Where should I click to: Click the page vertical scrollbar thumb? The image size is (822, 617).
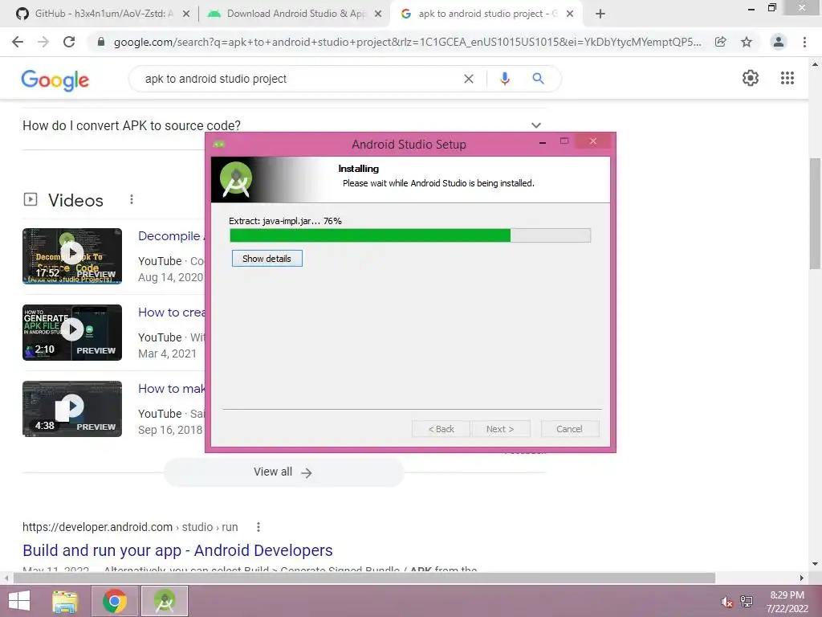point(815,213)
